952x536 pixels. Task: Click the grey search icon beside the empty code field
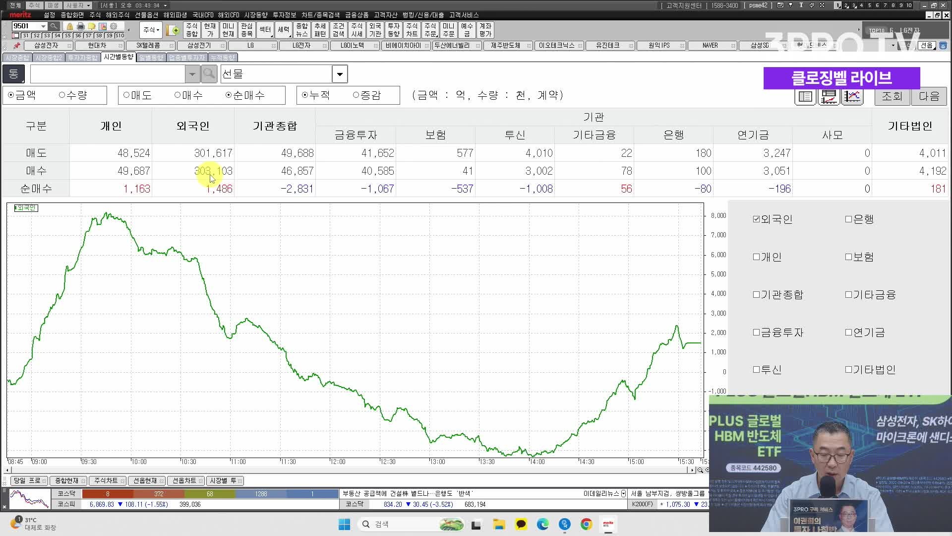click(x=209, y=74)
